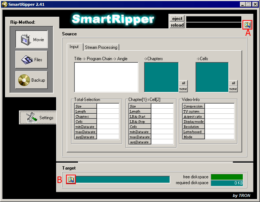Screen dimensions: 260x202
Task: Open the Settings dialog
Action: pyautogui.click(x=38, y=117)
